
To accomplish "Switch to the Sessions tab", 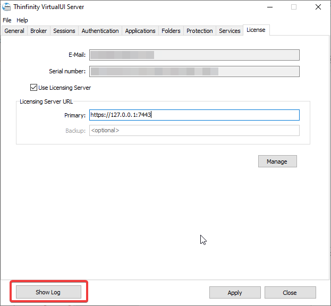I will click(x=64, y=31).
